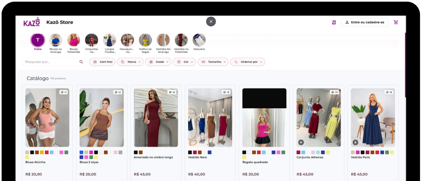Click +2 photos badge on Amarrado no ombro
Image resolution: width=422 pixels, height=181 pixels.
pyautogui.click(x=172, y=92)
